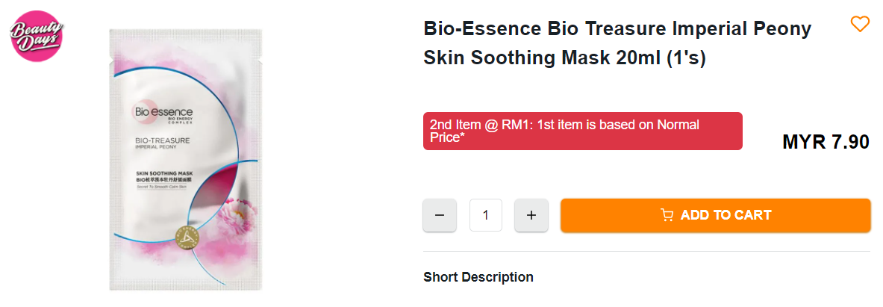Increase quantity with the plus button
The width and height of the screenshot is (883, 307).
coord(531,215)
